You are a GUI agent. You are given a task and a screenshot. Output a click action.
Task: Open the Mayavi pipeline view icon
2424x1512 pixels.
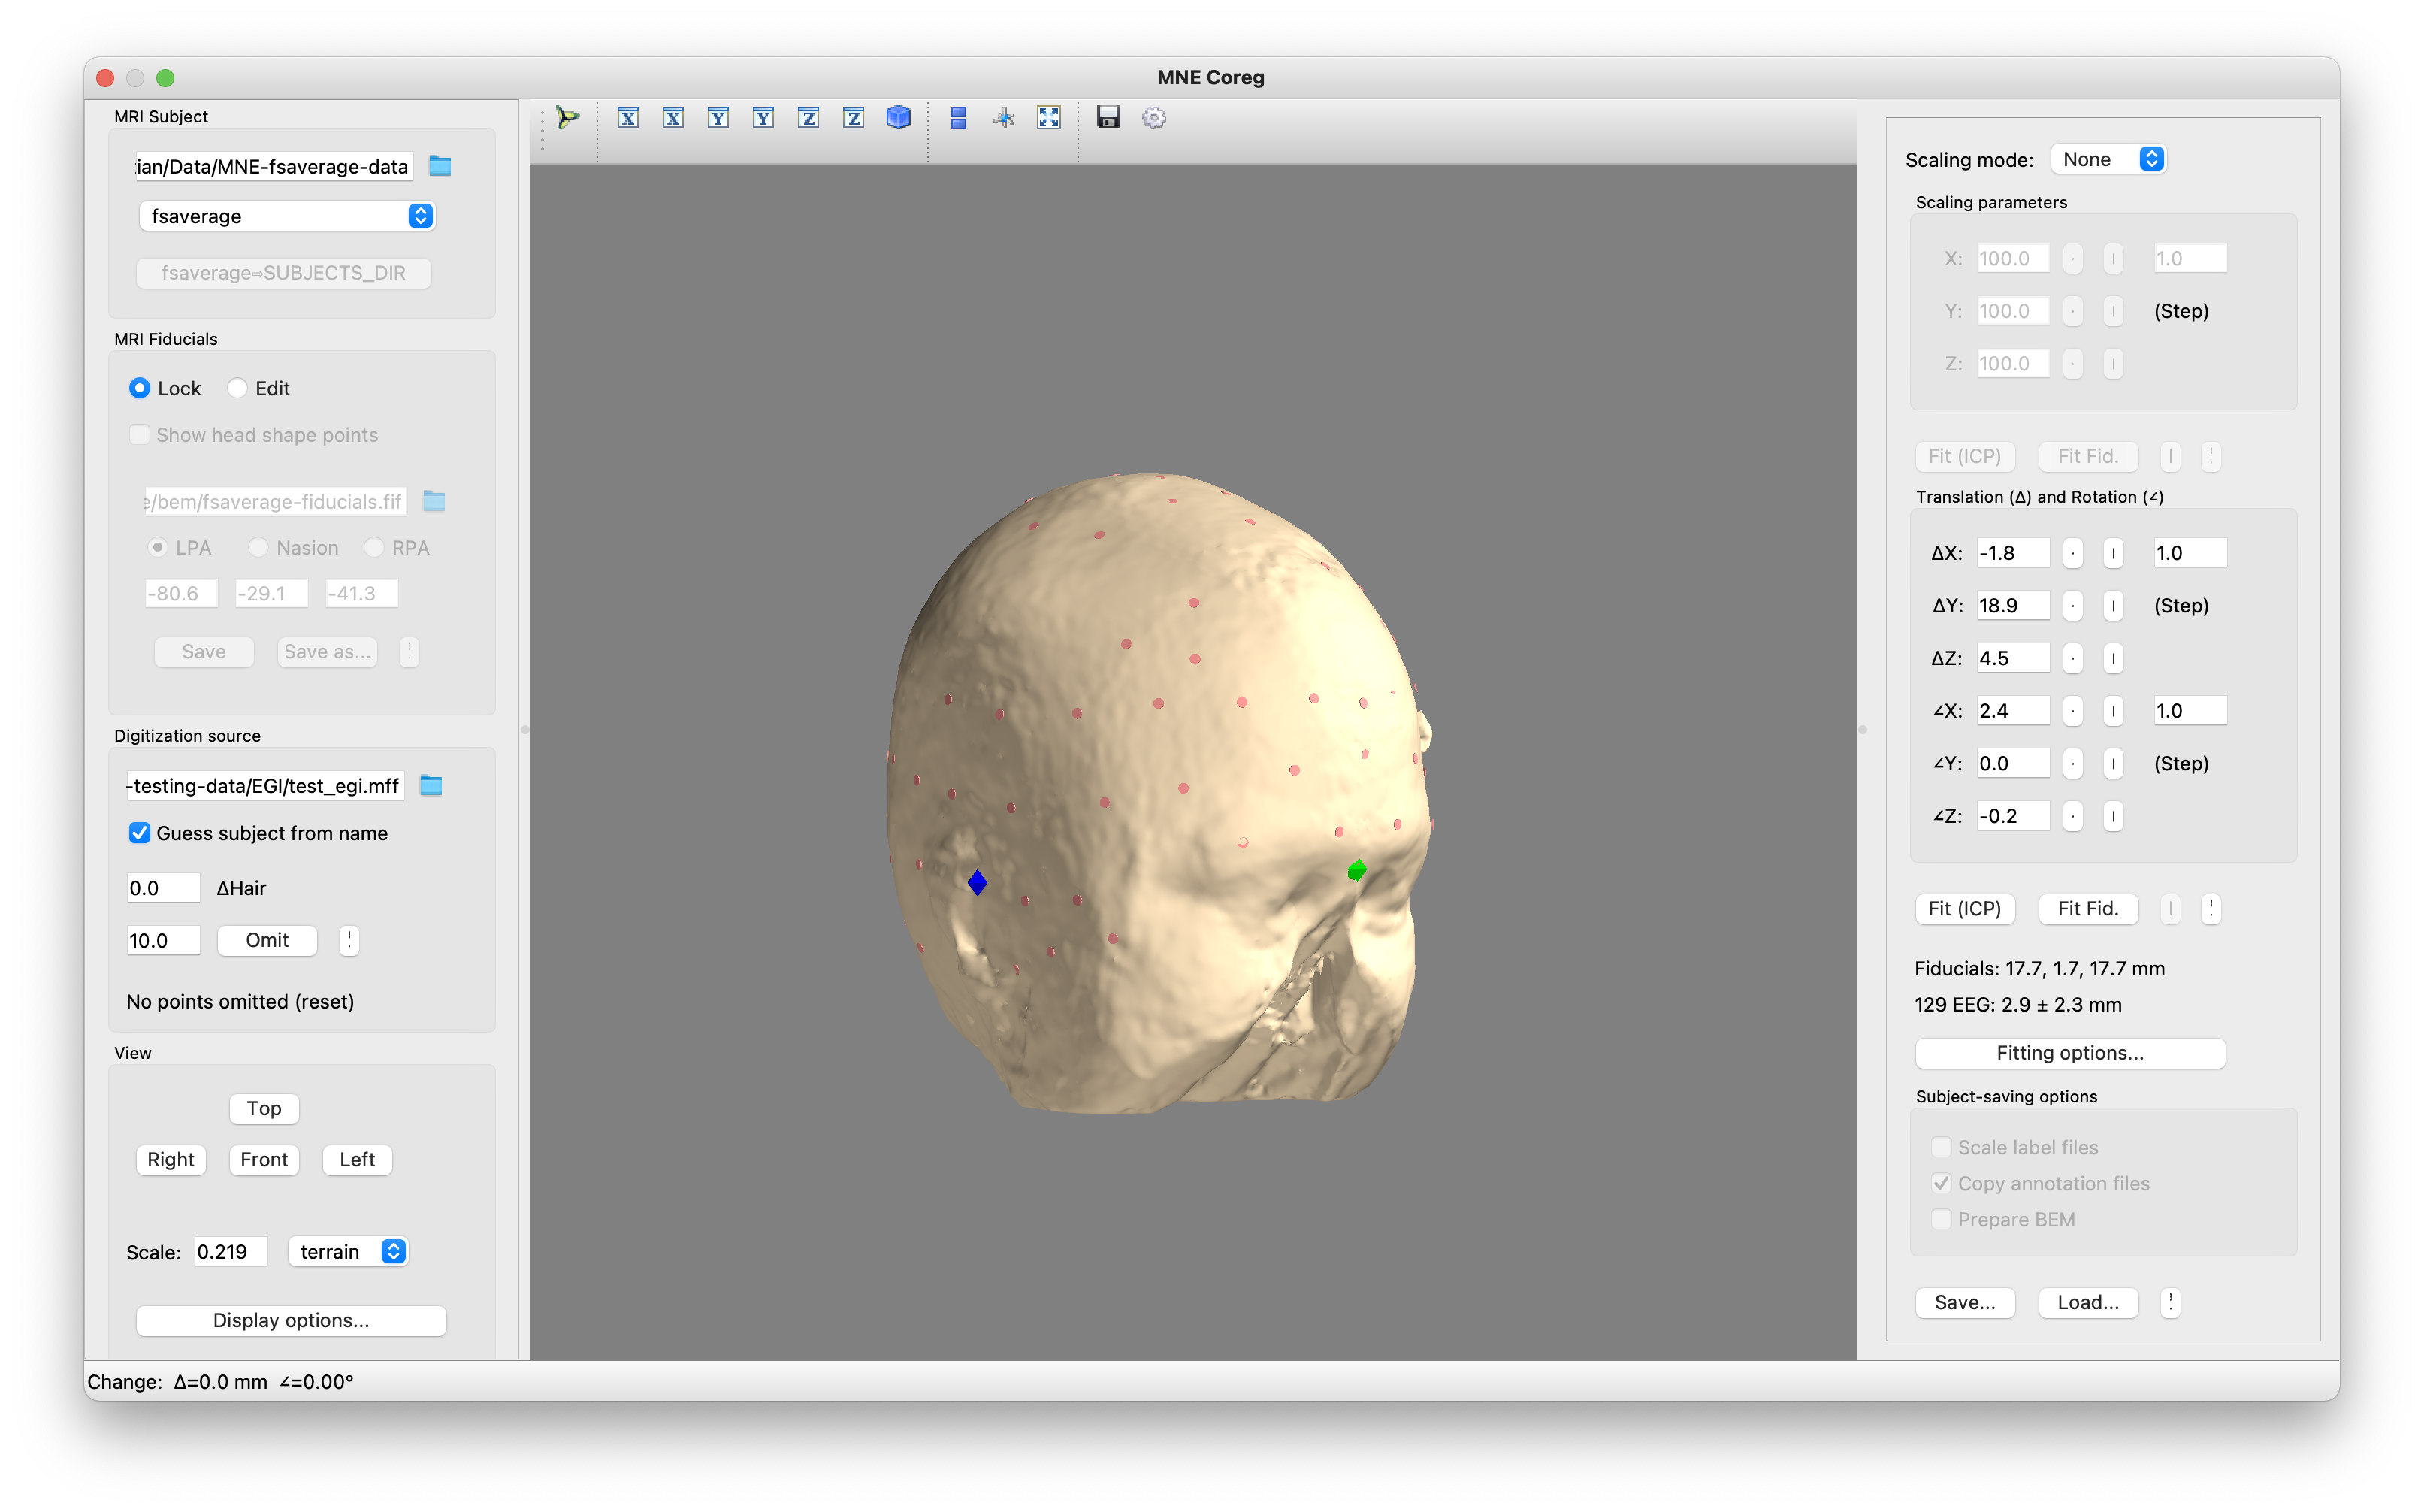[568, 118]
